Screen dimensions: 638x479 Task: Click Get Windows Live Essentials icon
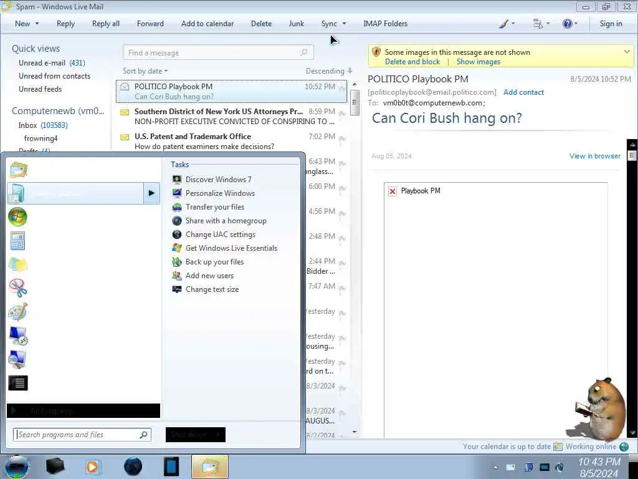click(x=176, y=248)
